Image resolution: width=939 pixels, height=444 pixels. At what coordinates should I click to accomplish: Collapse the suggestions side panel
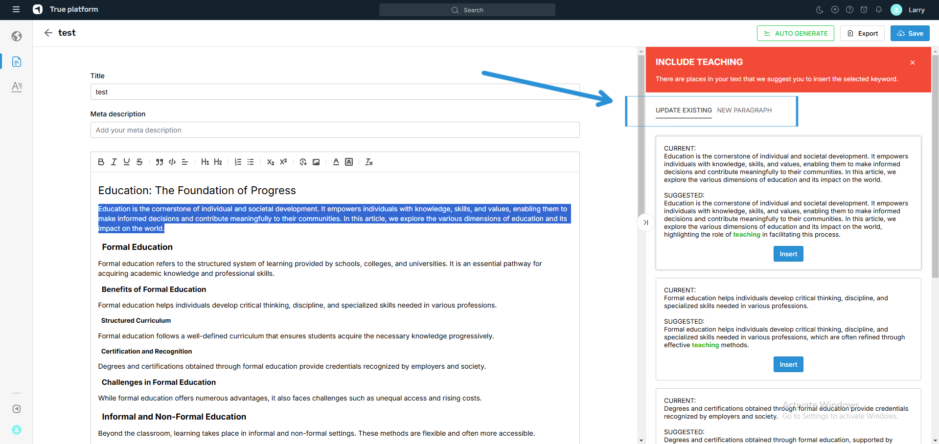(646, 222)
